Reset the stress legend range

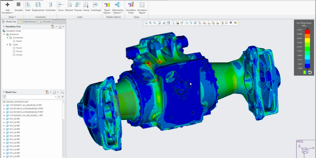[x=310, y=72]
